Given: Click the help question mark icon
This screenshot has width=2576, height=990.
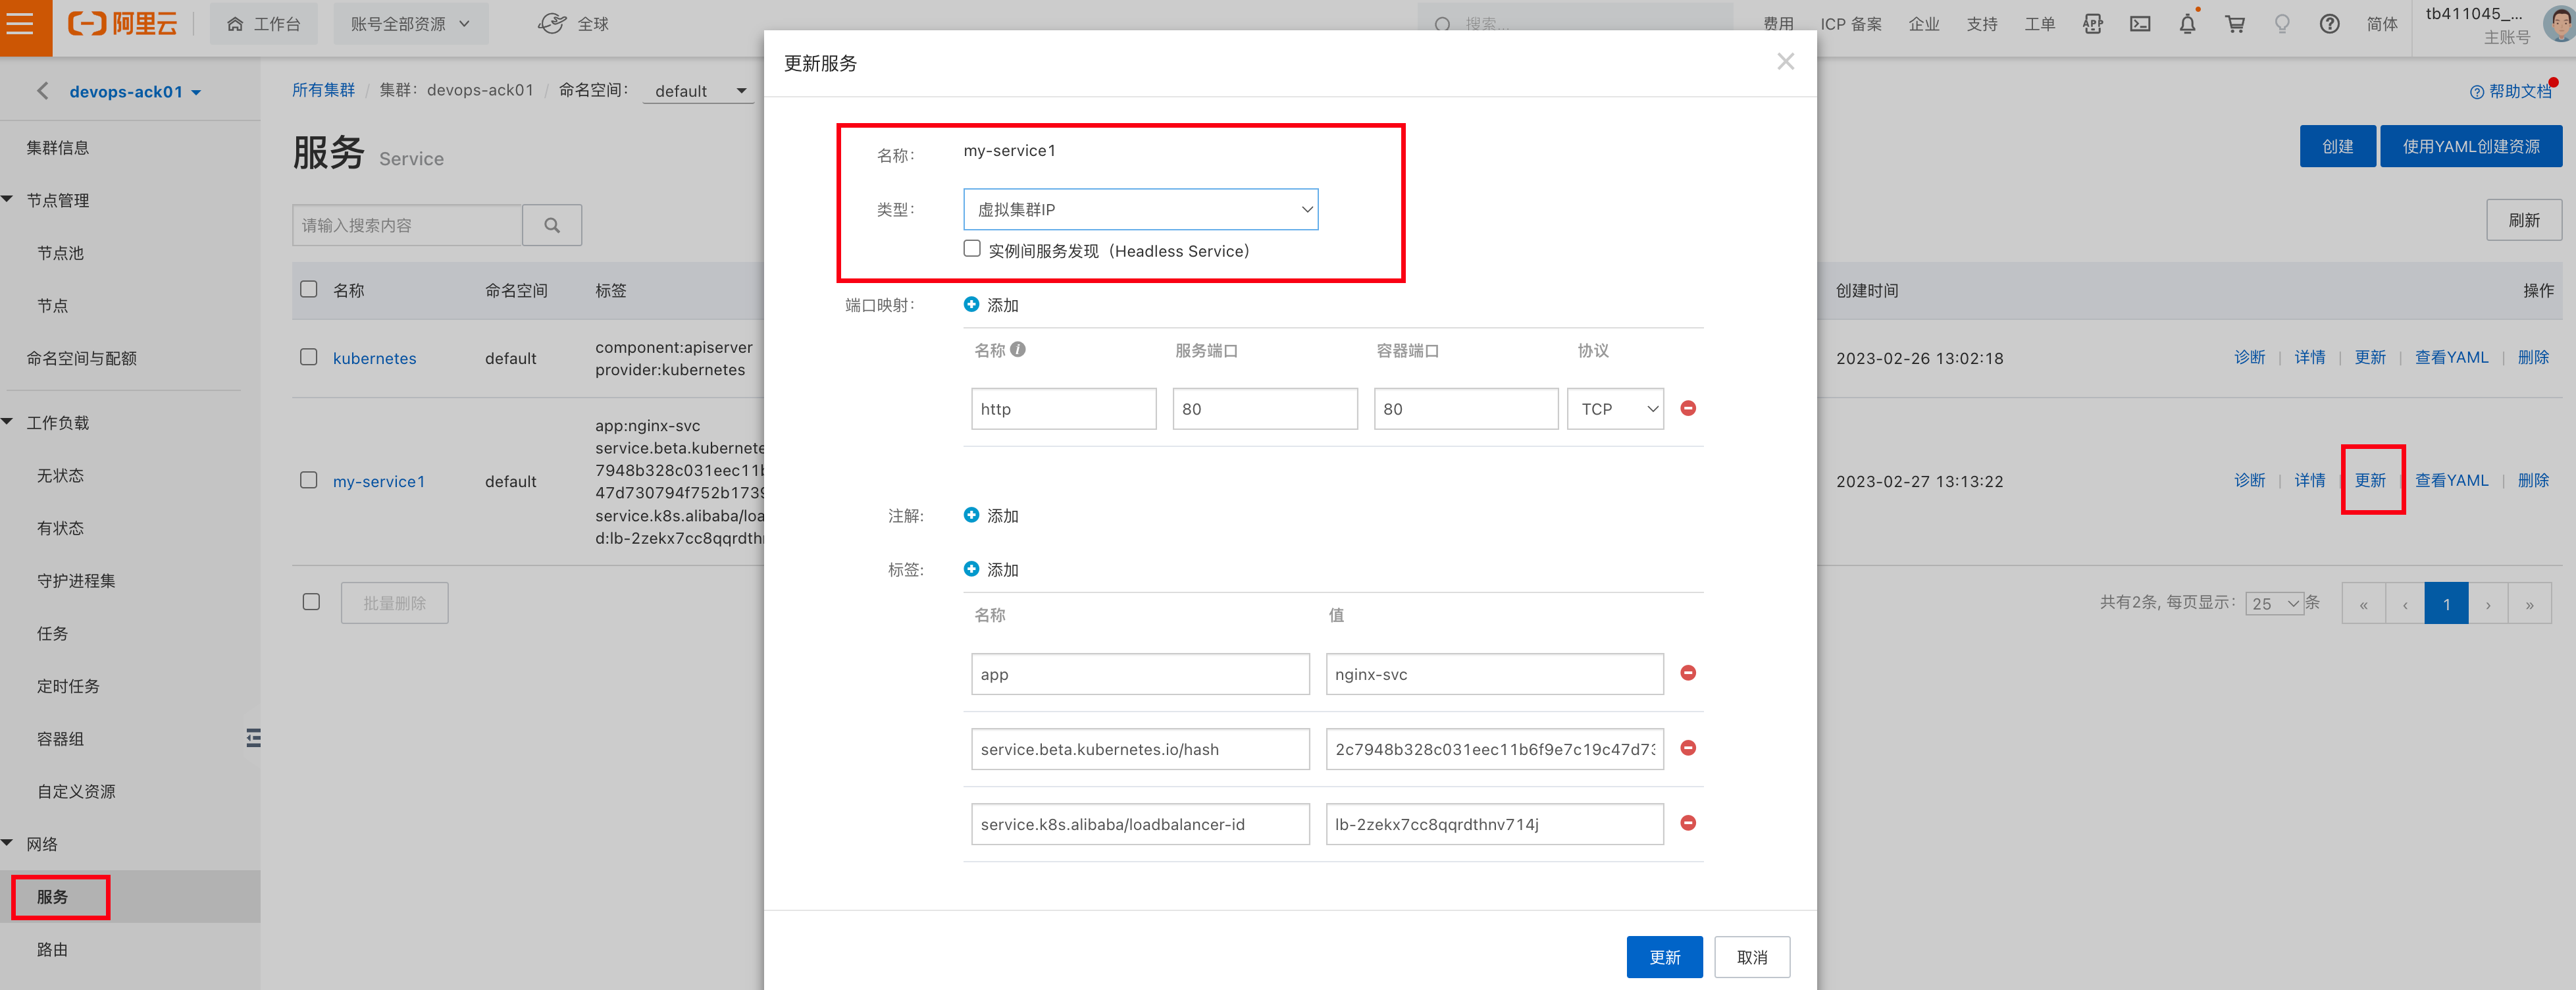Looking at the screenshot, I should pos(2329,24).
